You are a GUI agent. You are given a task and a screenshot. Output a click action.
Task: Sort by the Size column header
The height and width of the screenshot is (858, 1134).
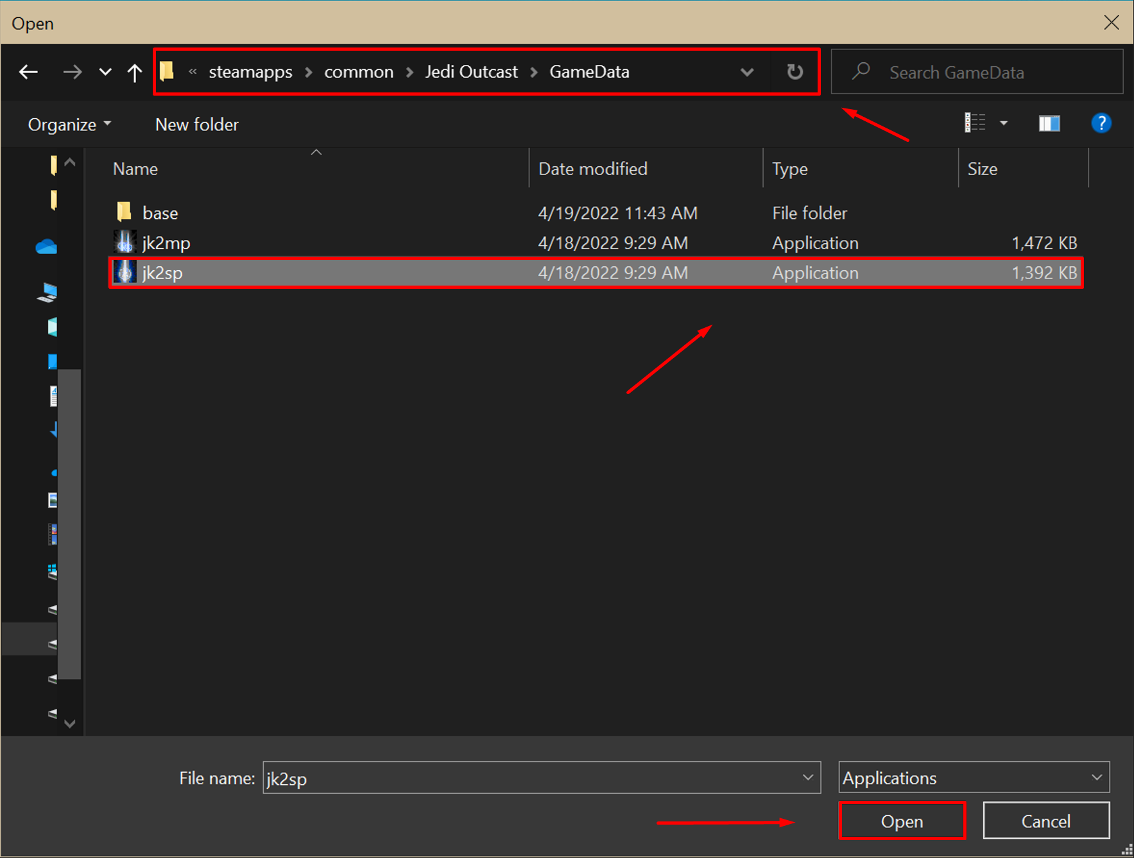pyautogui.click(x=983, y=169)
